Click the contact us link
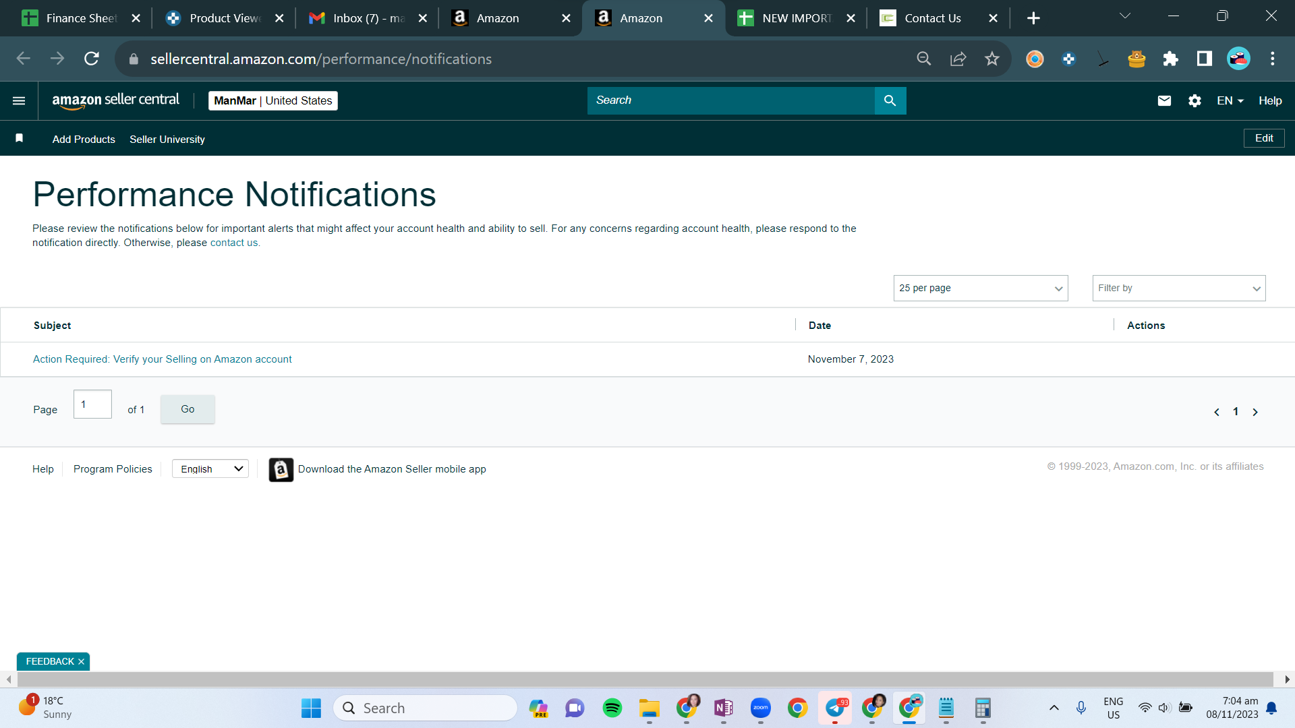The image size is (1295, 728). point(234,243)
